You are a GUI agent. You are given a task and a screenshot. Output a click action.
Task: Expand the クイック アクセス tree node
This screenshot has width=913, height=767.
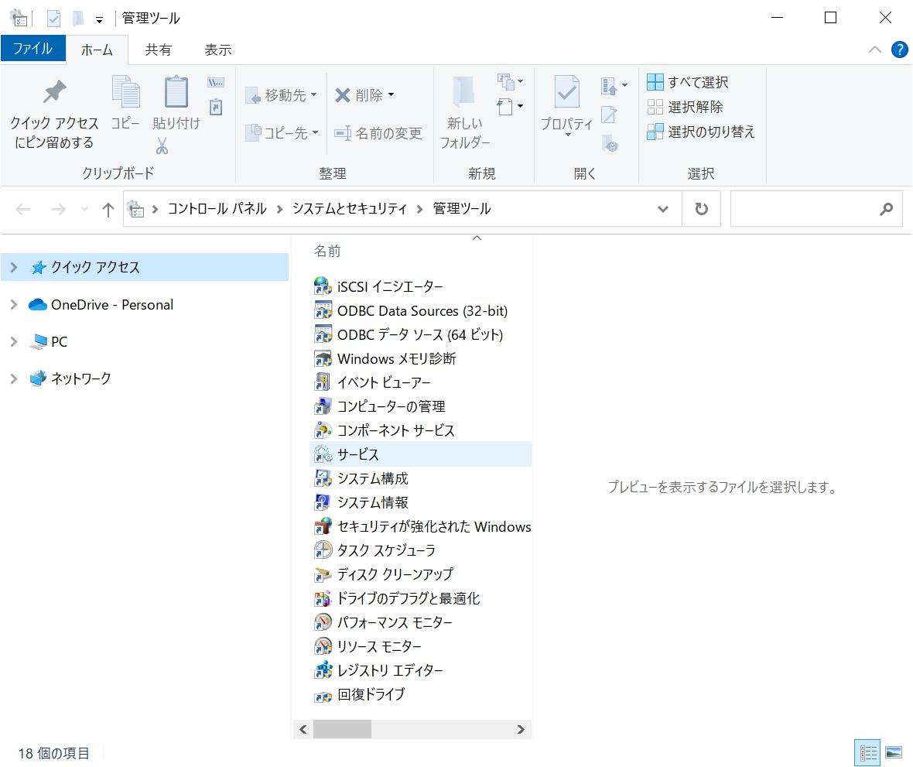tap(14, 267)
